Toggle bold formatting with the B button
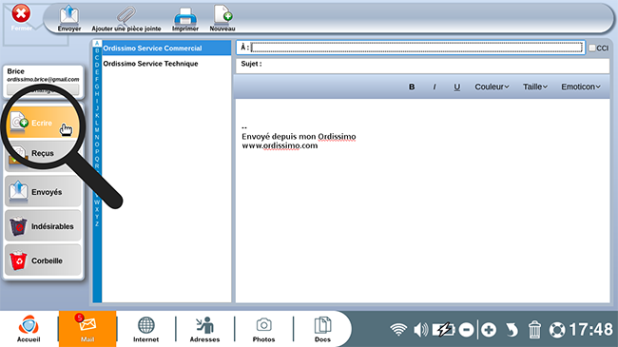 coord(412,87)
